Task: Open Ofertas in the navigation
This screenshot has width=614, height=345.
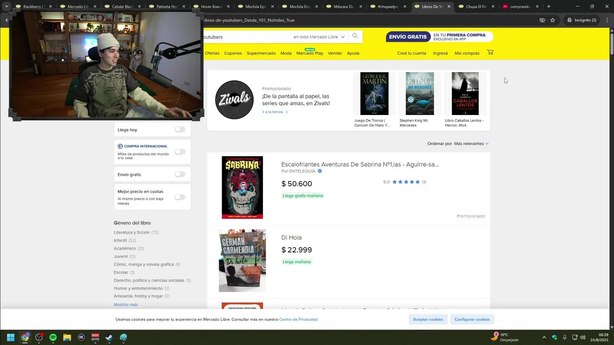Action: [x=212, y=53]
